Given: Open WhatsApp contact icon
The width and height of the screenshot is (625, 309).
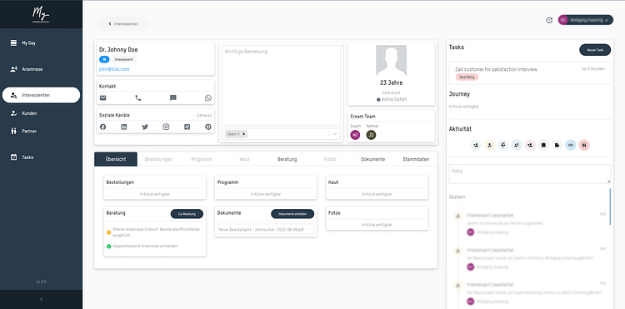Looking at the screenshot, I should point(208,98).
